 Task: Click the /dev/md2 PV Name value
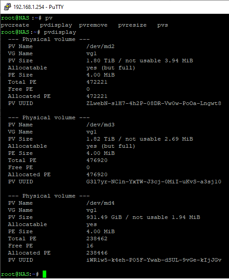[x=100, y=46]
